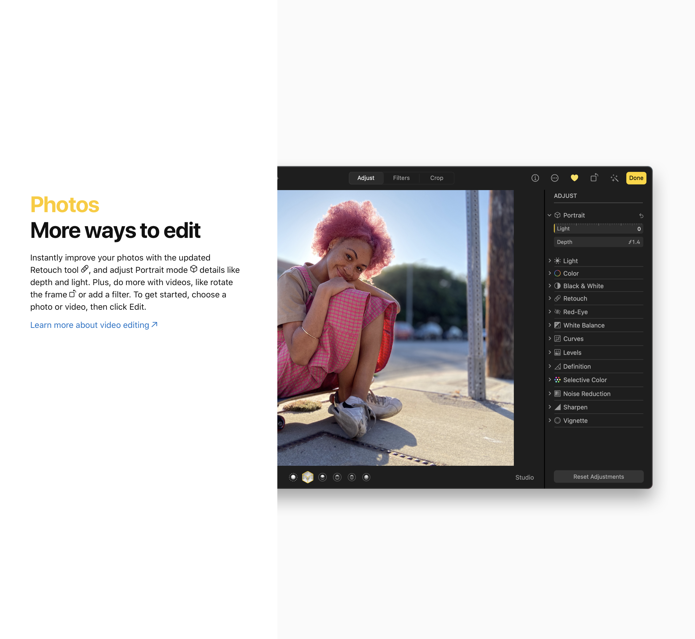
Task: Click the Levels histogram icon
Action: tap(557, 352)
